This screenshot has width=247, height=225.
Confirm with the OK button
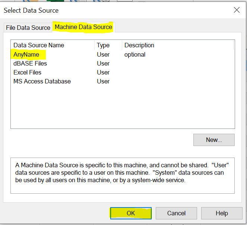pyautogui.click(x=131, y=213)
